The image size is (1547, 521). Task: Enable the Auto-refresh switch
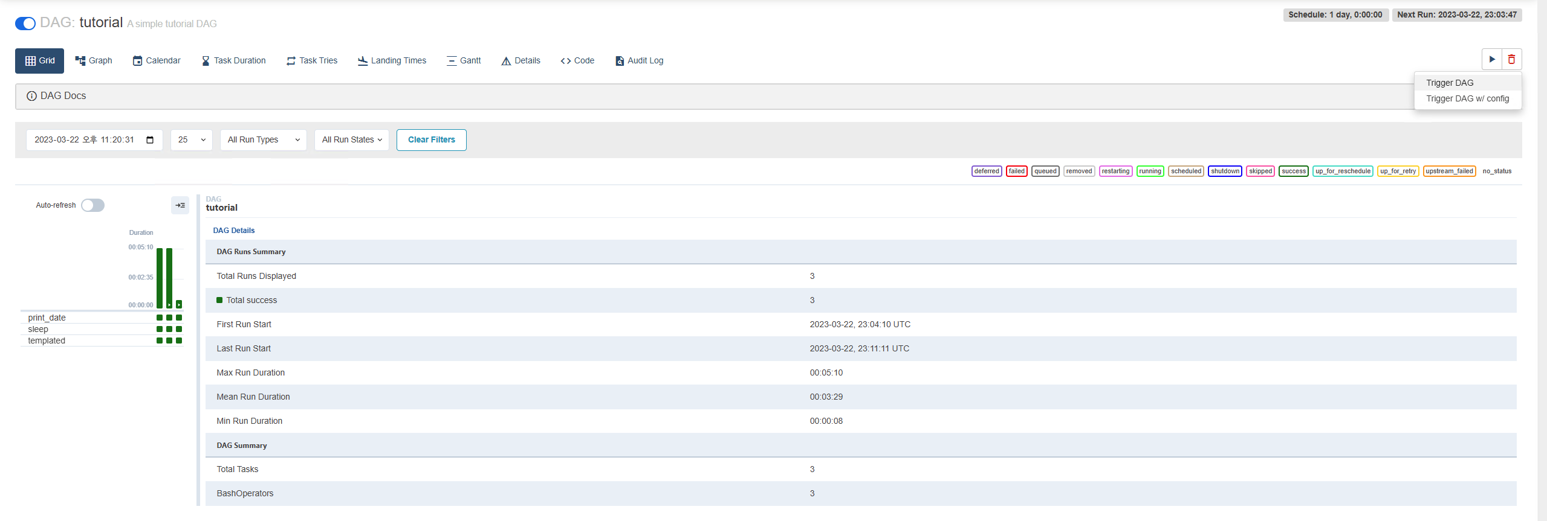click(x=93, y=205)
